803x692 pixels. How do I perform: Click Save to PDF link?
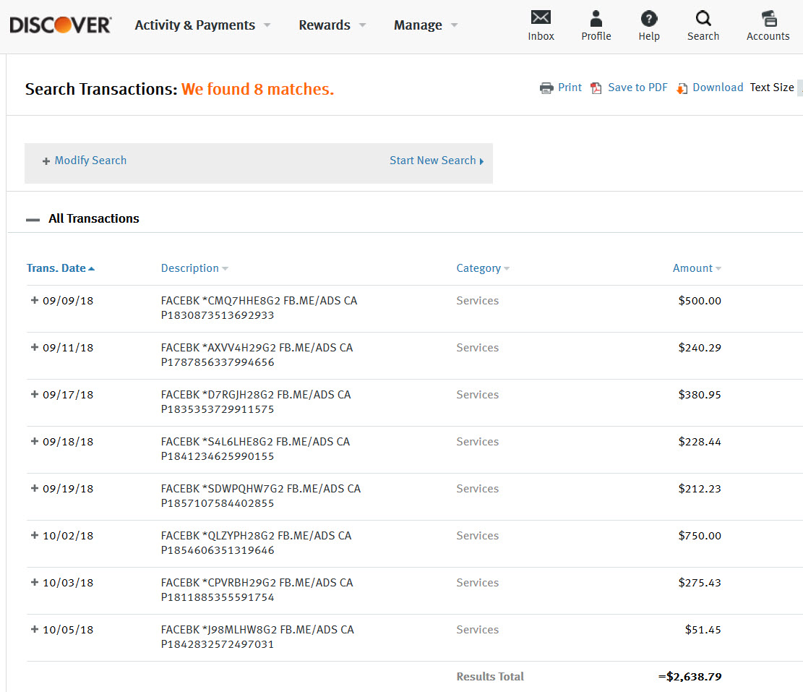coord(637,87)
